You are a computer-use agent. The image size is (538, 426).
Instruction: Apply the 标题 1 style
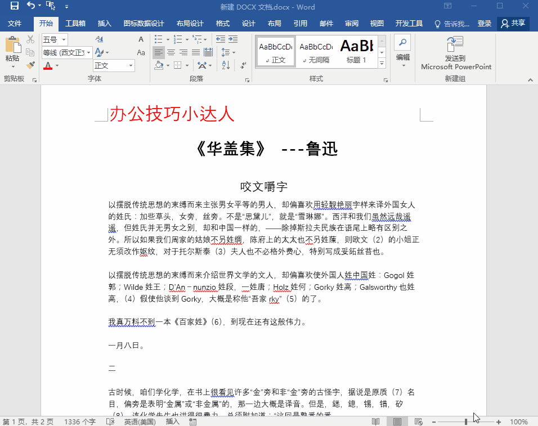(356, 51)
